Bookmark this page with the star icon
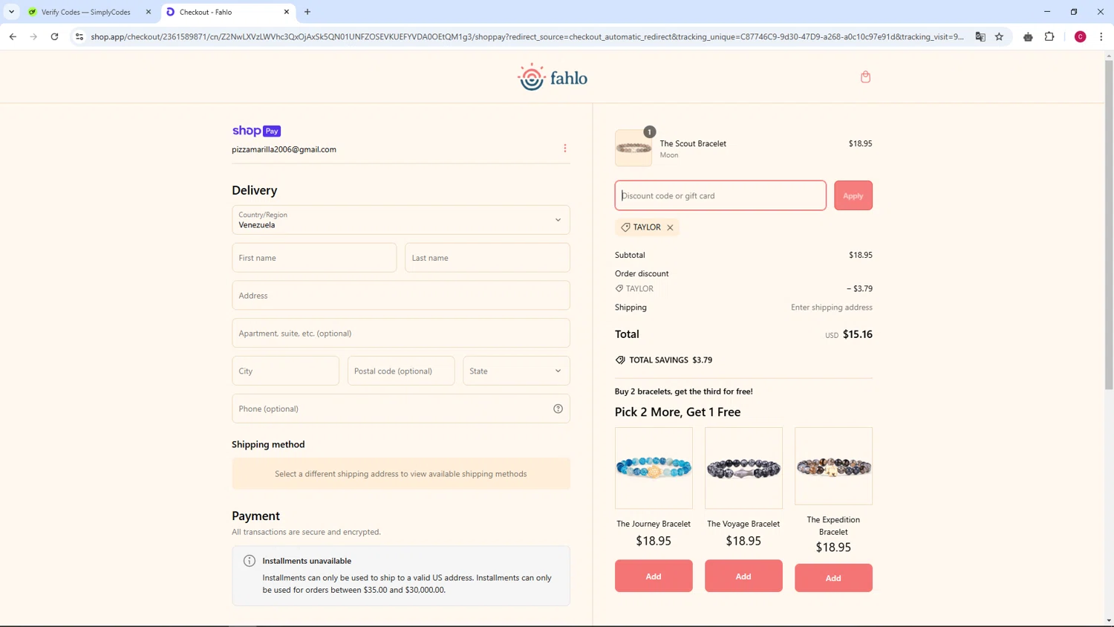 (x=999, y=36)
